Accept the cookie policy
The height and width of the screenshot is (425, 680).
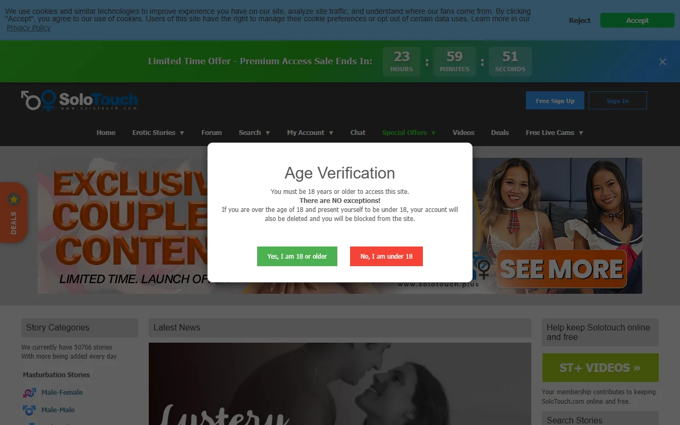pos(637,20)
